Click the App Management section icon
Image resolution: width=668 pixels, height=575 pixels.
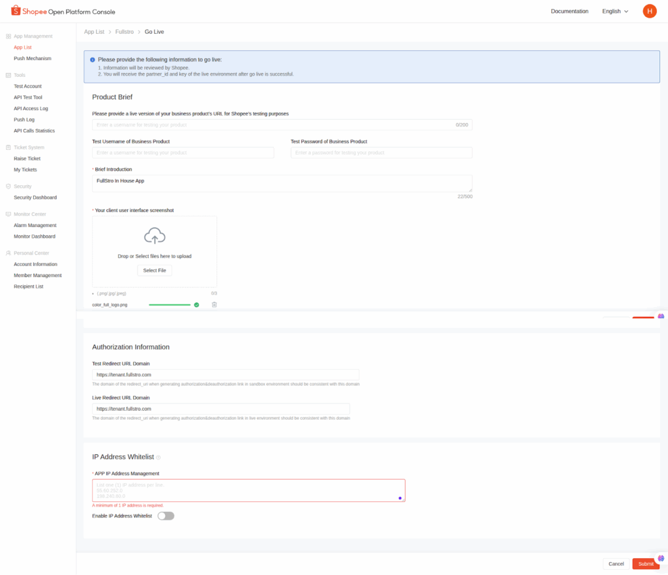pyautogui.click(x=8, y=37)
